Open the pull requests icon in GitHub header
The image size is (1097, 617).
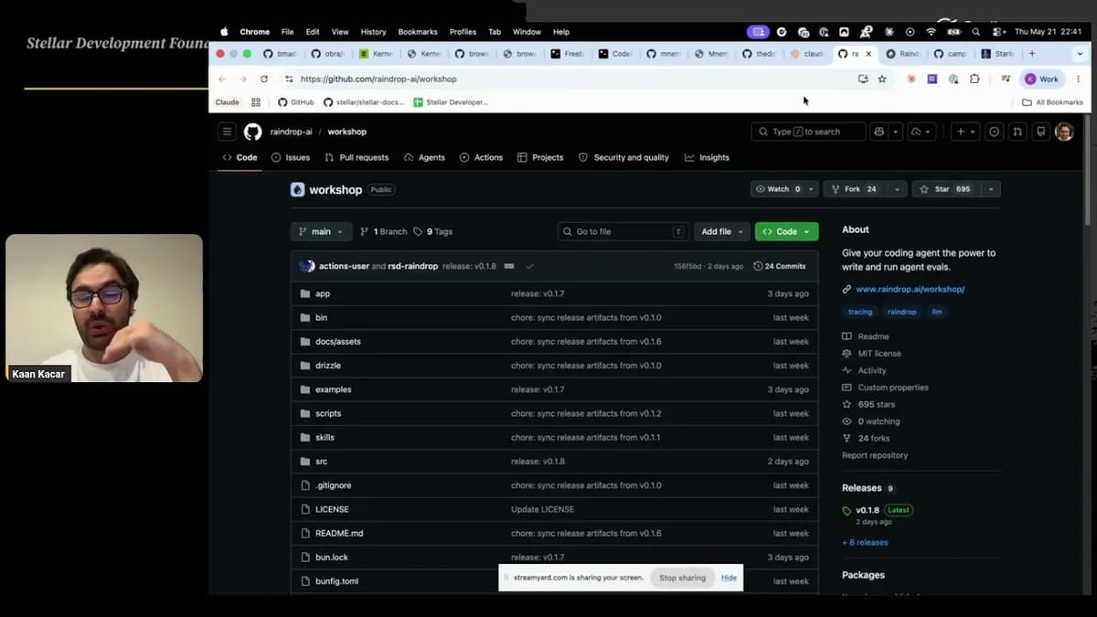pos(1017,132)
